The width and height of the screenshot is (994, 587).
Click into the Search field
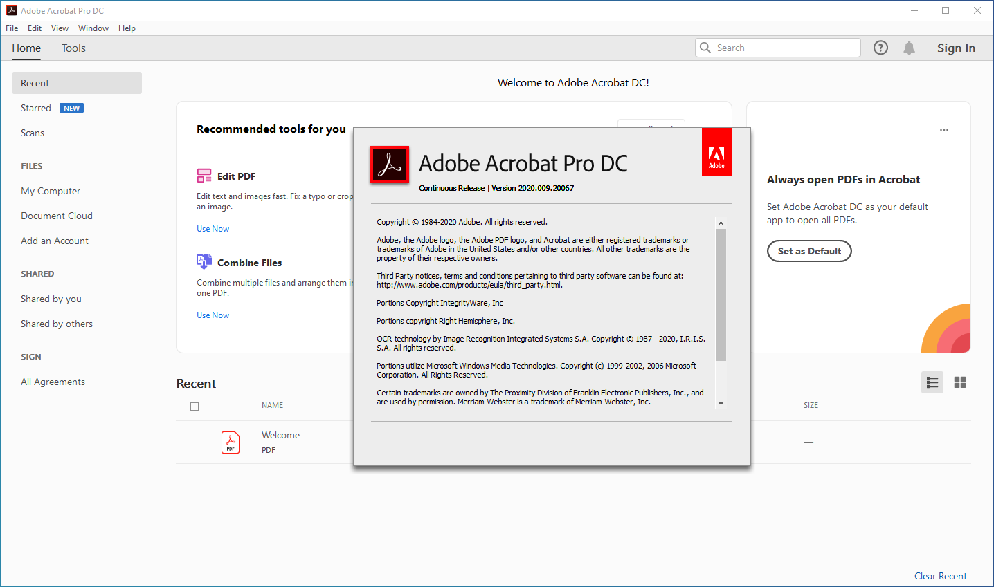[778, 48]
